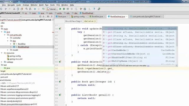Open the Refactor menu
The image size is (189, 106).
tap(34, 5)
